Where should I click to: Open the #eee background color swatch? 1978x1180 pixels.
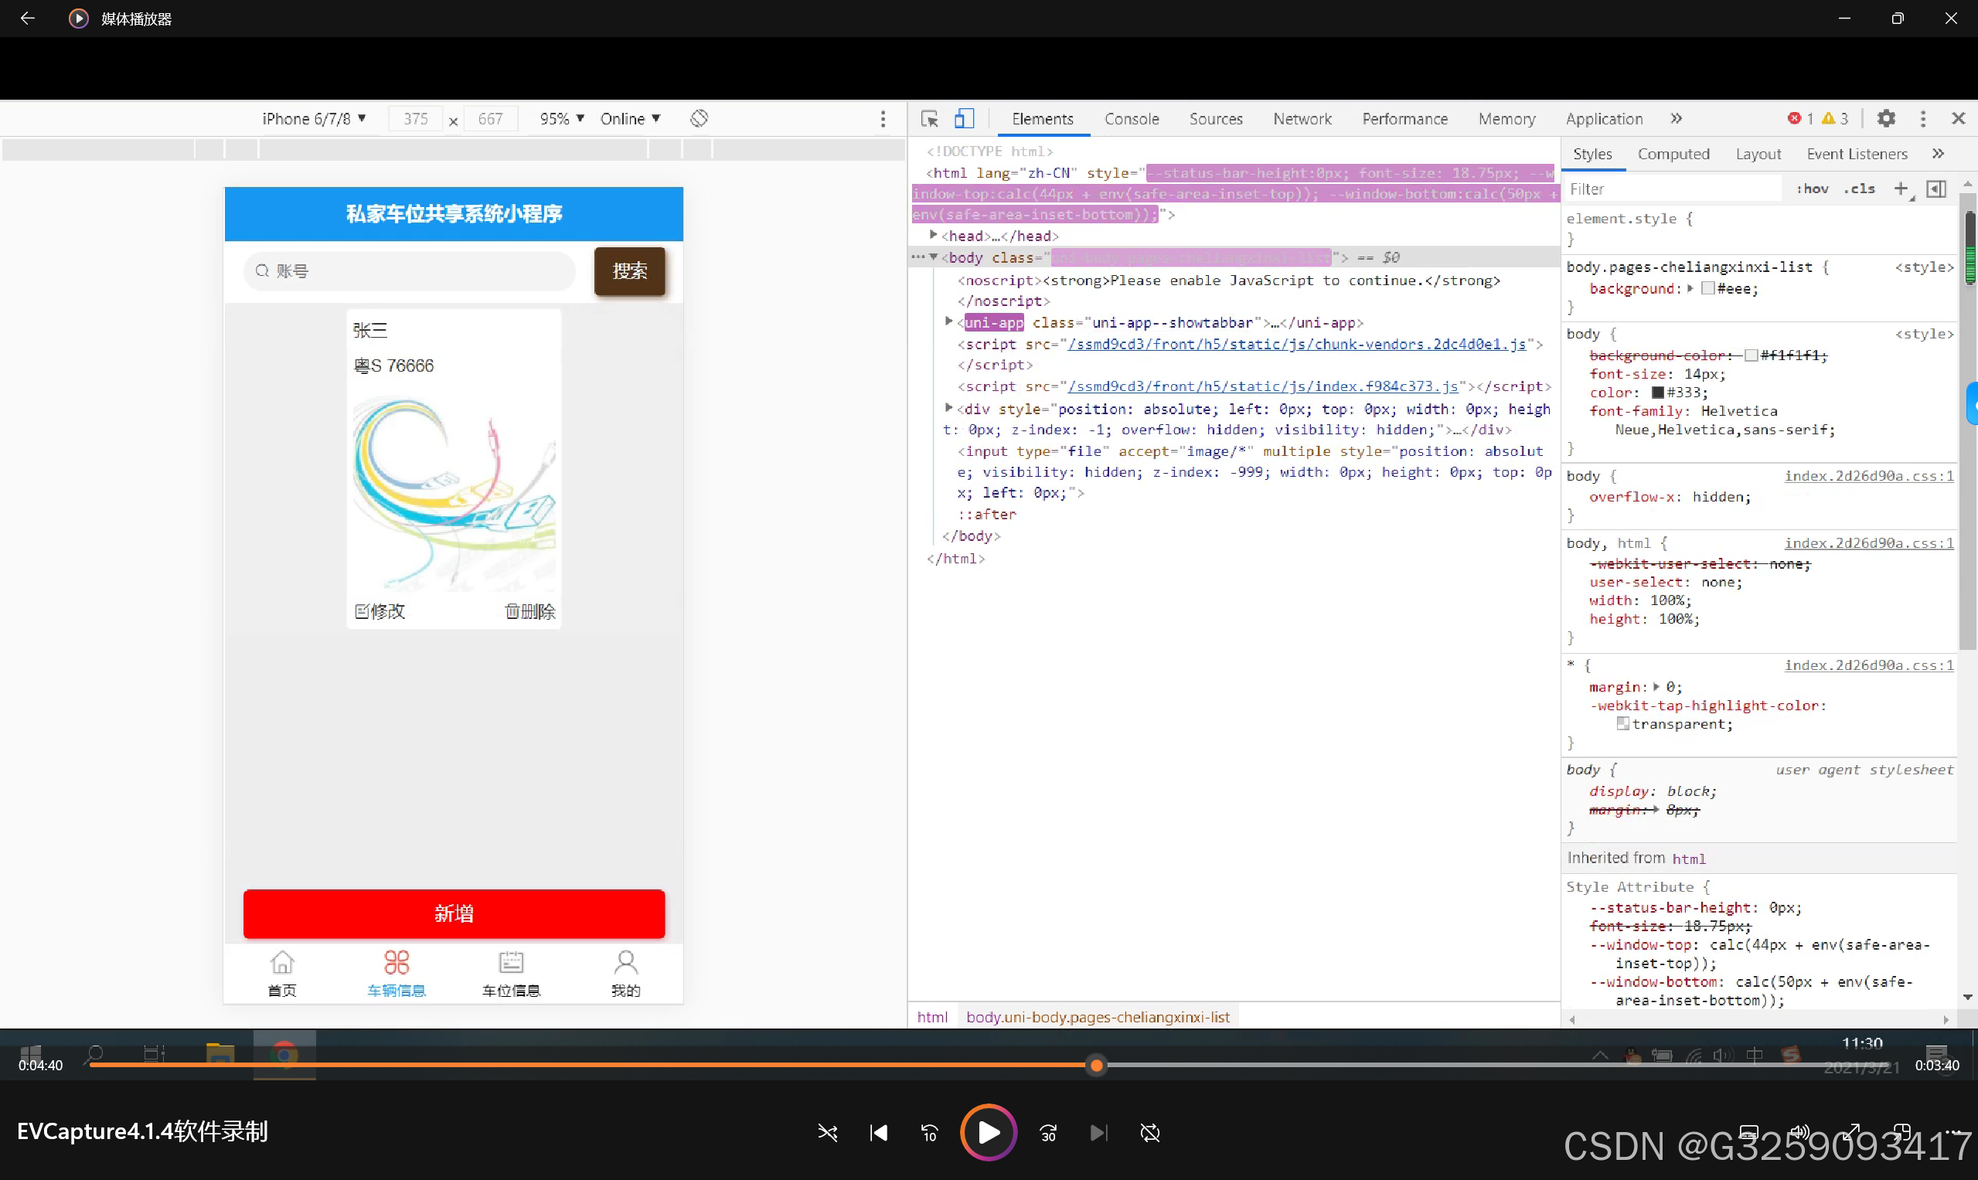[1707, 289]
